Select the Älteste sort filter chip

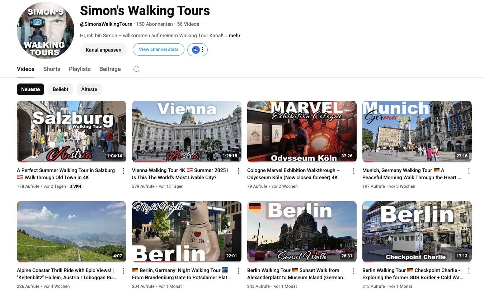[89, 89]
